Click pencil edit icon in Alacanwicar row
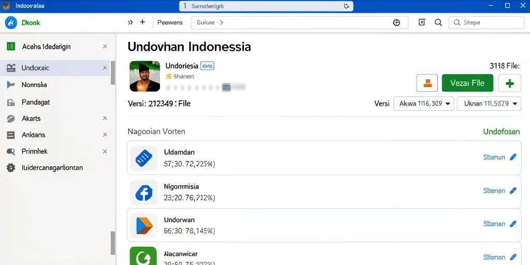Viewport: 530px width, 265px height. click(513, 257)
